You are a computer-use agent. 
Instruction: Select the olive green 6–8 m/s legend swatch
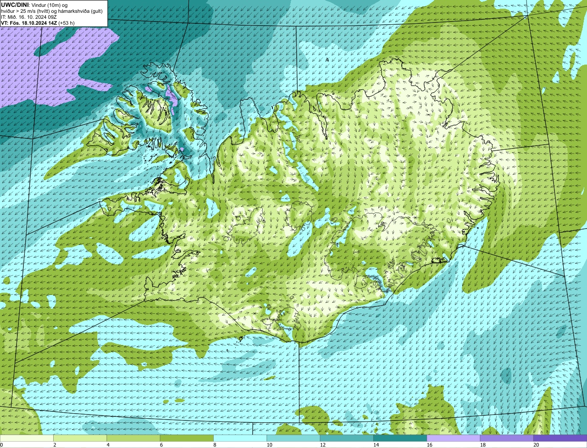[x=187, y=438]
